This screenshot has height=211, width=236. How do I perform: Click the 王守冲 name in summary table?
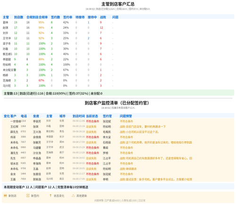[x=7, y=38]
